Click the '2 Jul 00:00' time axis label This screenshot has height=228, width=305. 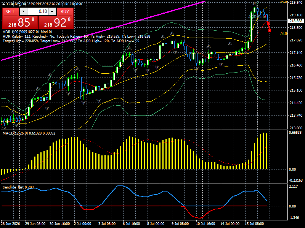click(82, 224)
